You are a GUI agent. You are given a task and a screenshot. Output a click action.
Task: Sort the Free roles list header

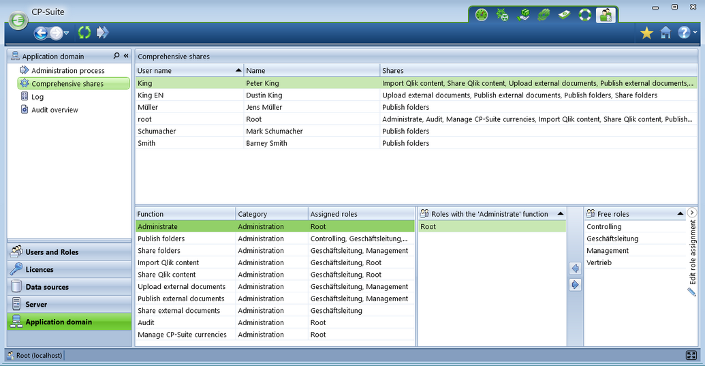634,214
